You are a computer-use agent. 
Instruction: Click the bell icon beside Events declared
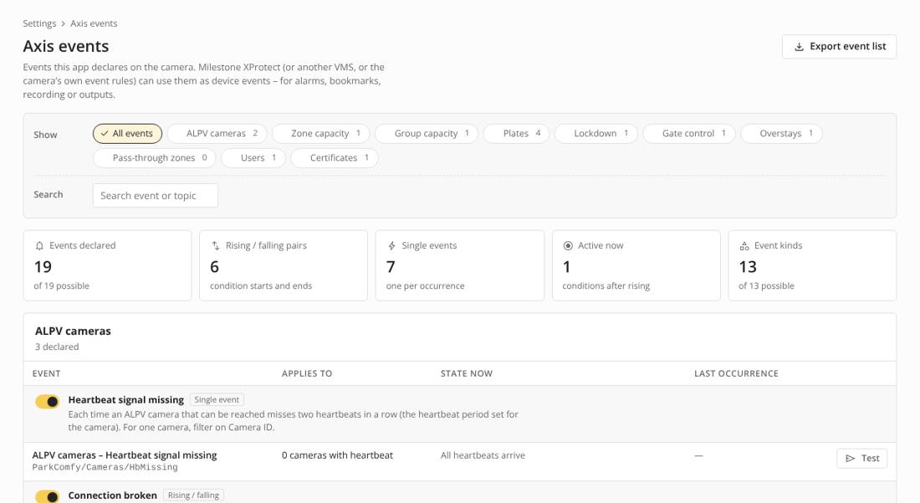[40, 246]
